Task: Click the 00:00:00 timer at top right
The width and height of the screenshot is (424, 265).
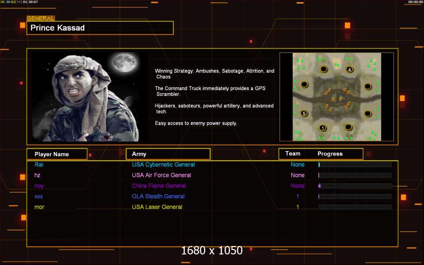Action: point(415,2)
